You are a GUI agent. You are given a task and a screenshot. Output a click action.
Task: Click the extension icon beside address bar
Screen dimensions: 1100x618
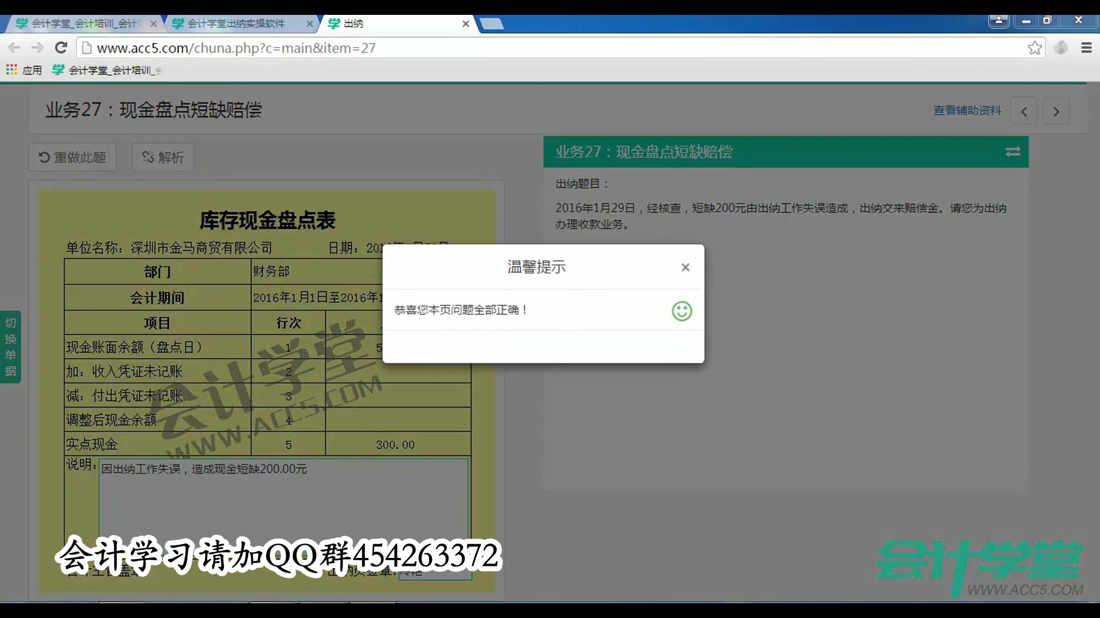(x=1060, y=47)
